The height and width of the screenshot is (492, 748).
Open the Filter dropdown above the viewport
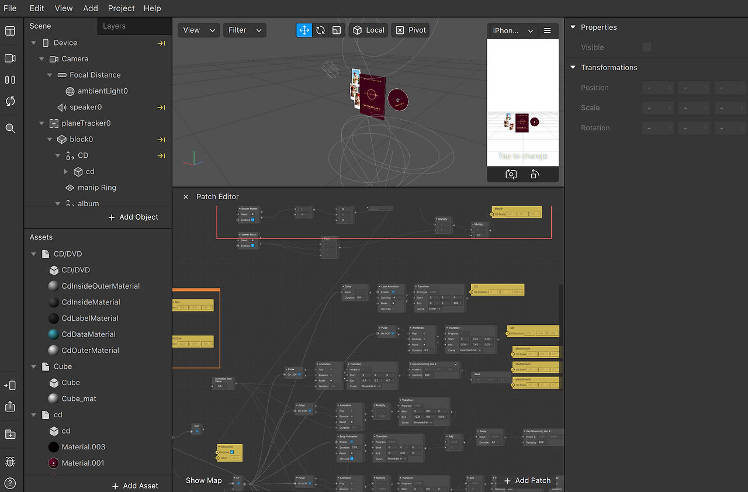point(244,30)
